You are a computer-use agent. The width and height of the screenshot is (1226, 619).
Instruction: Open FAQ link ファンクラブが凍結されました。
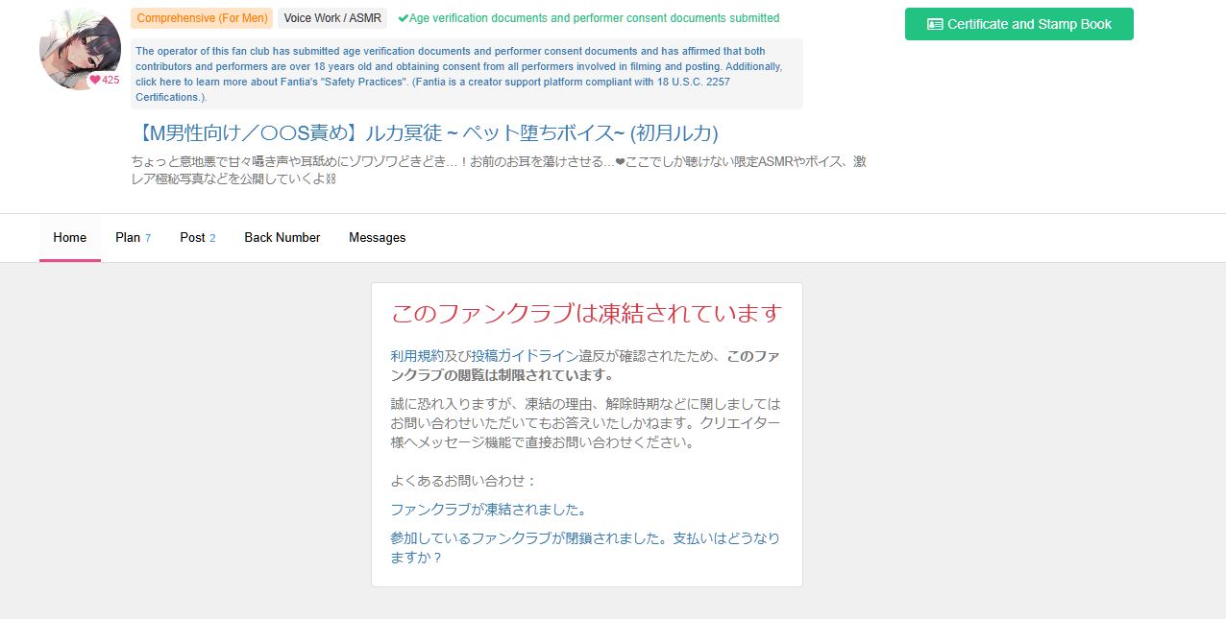489,510
